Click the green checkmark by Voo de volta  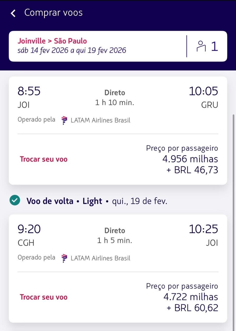[x=14, y=201]
